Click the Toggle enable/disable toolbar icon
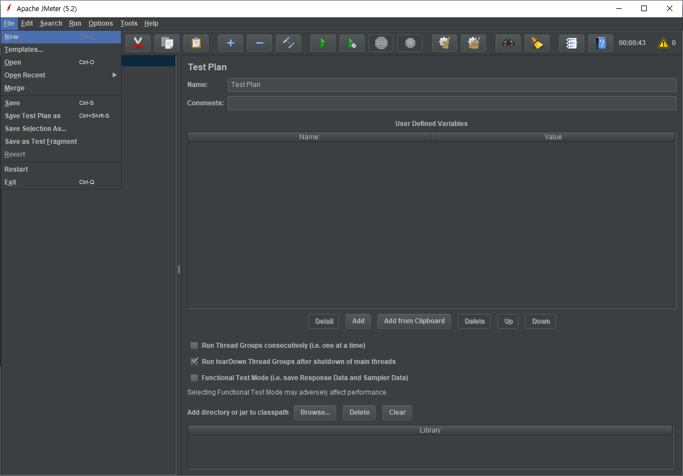The height and width of the screenshot is (476, 683). coord(289,43)
